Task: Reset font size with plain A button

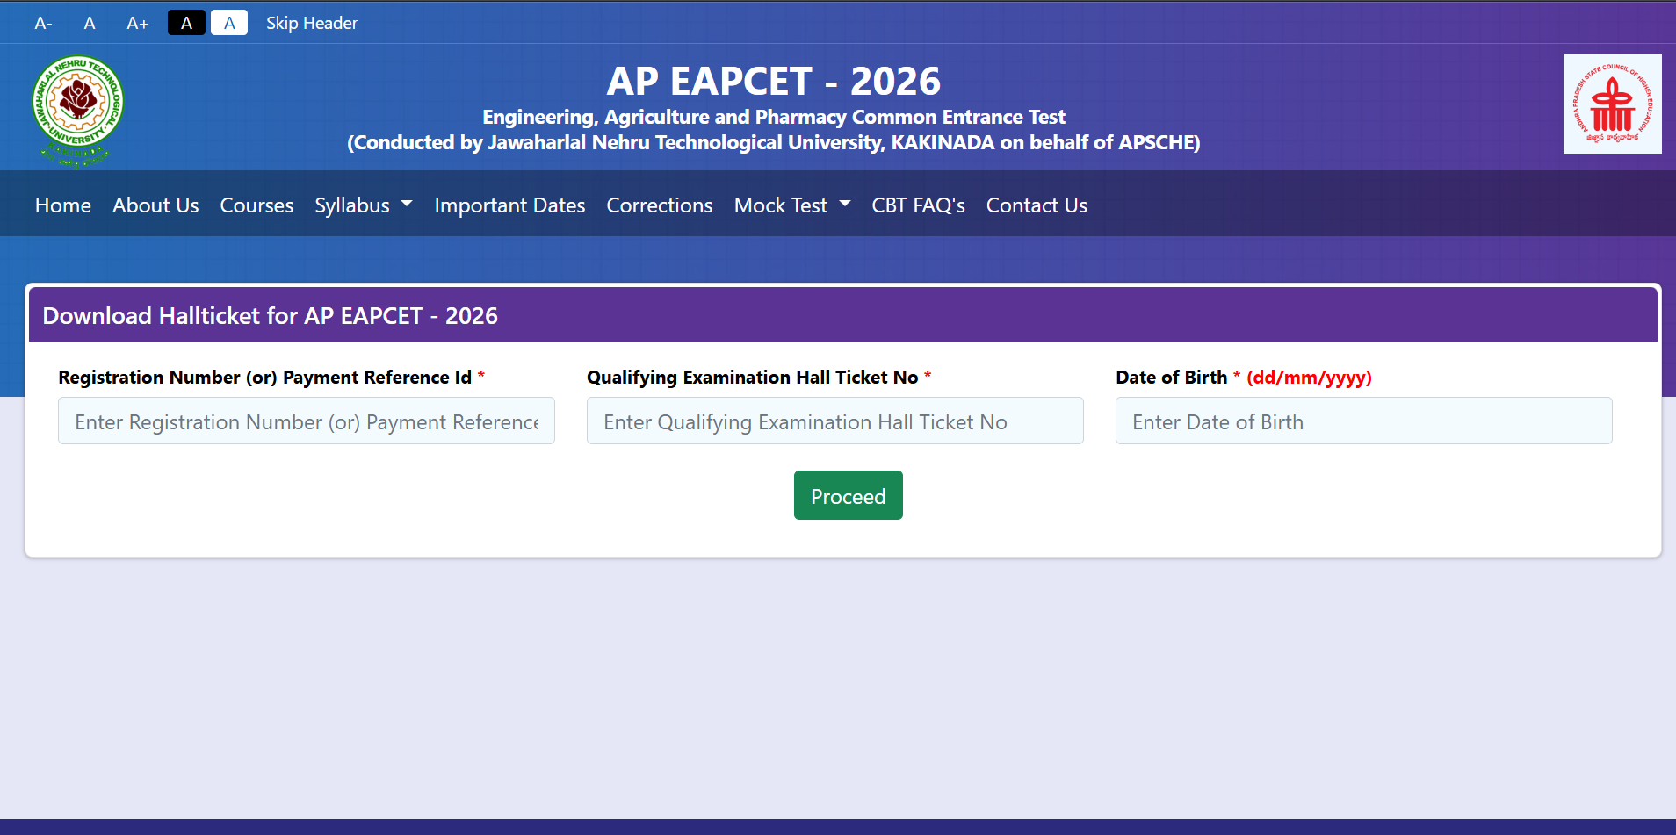Action: 90,24
